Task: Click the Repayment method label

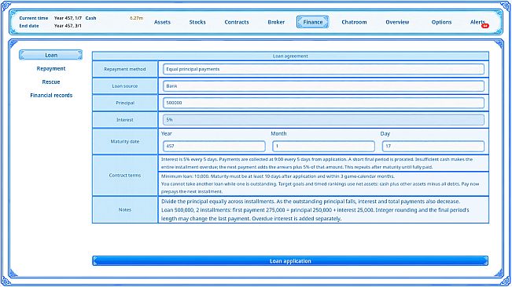Action: click(x=125, y=69)
